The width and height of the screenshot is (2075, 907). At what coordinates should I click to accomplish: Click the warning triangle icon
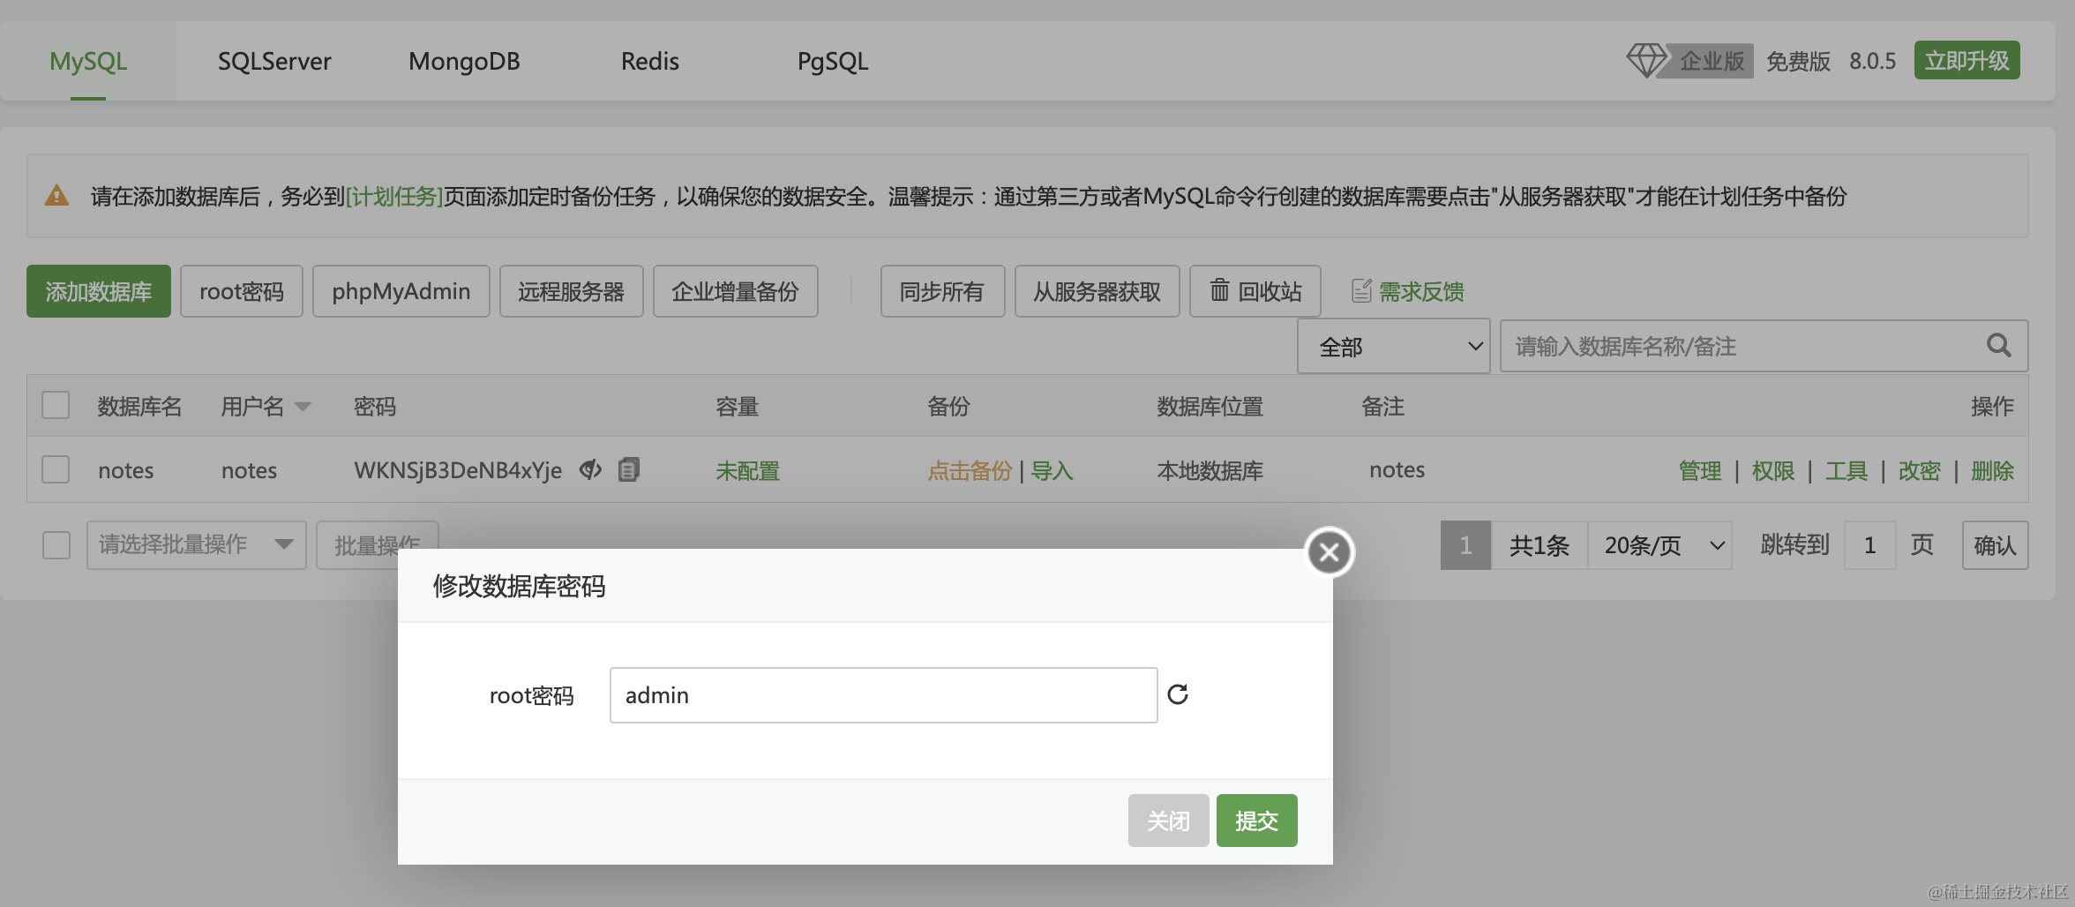pos(56,196)
